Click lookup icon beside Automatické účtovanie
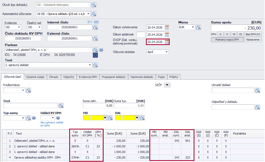The height and width of the screenshot is (162, 265). tap(94, 14)
